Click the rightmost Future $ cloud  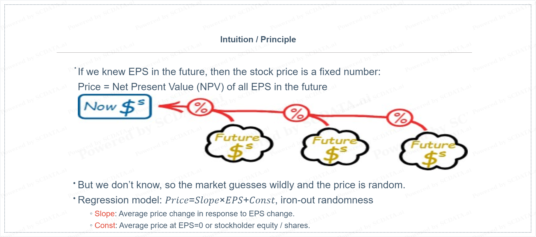433,152
